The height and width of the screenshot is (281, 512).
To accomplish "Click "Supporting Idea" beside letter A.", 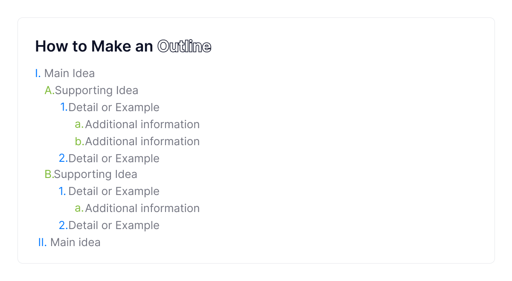I will coord(97,90).
